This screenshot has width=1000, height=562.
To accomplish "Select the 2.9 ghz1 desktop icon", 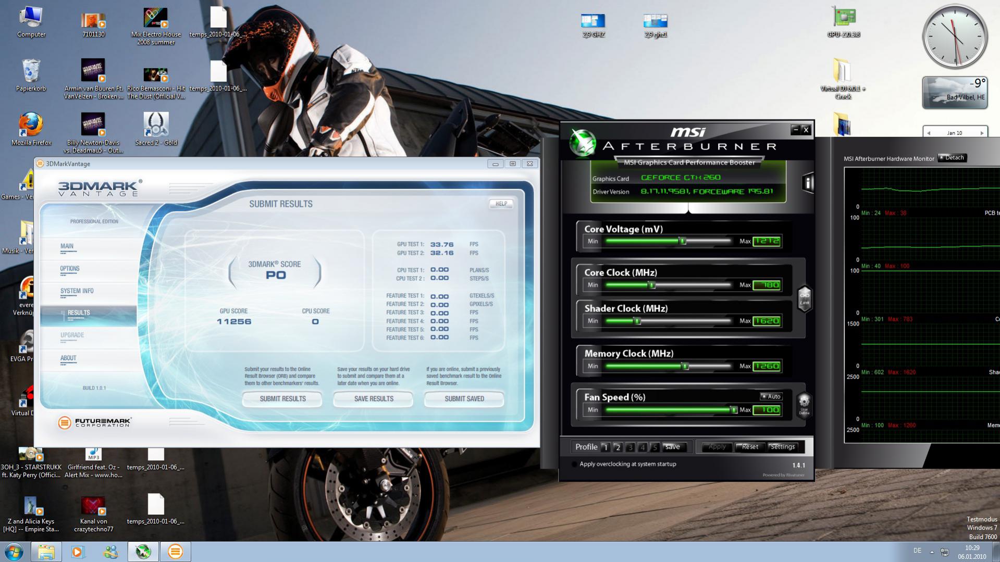I will pyautogui.click(x=656, y=25).
